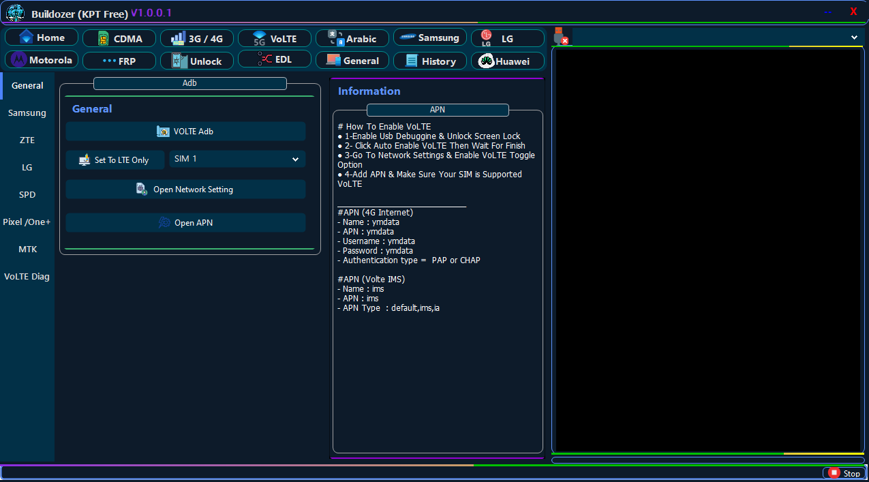Screen dimensions: 869x482
Task: Open the LG brand section
Action: 508,39
